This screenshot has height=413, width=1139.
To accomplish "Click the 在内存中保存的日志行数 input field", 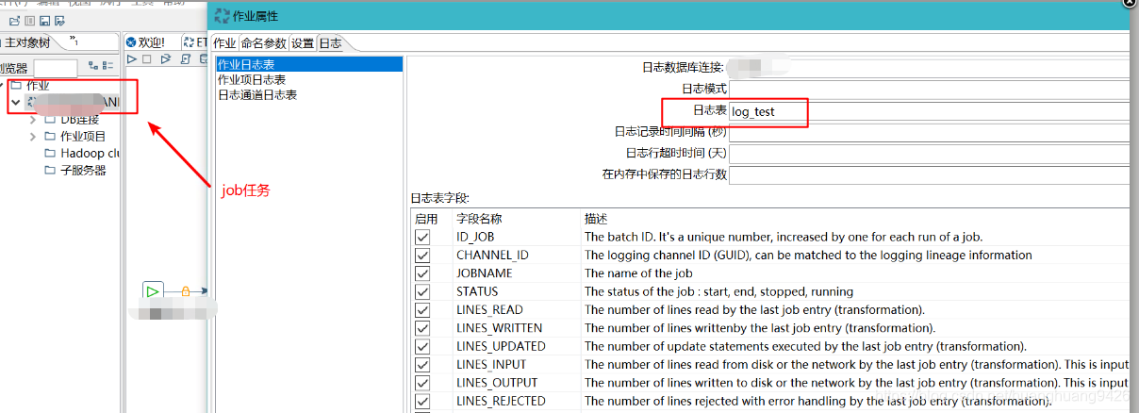I will [x=929, y=174].
